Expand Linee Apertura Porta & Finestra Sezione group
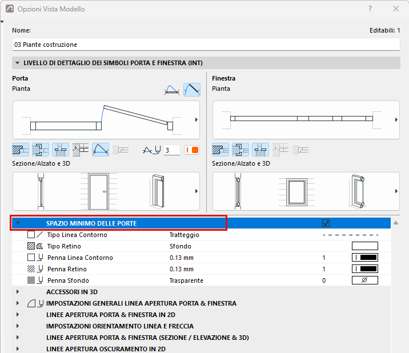Screen dimensions: 409x353 point(18,338)
